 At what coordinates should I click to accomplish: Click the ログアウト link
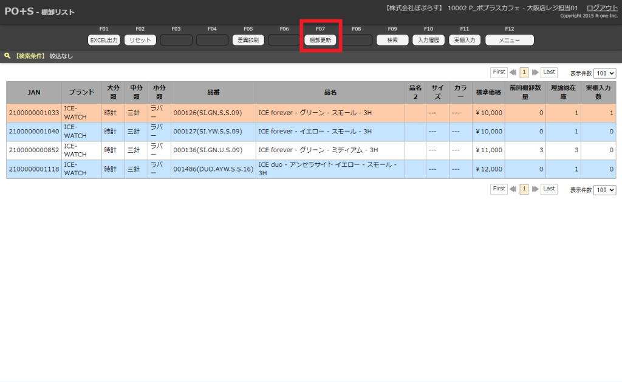pyautogui.click(x=602, y=8)
